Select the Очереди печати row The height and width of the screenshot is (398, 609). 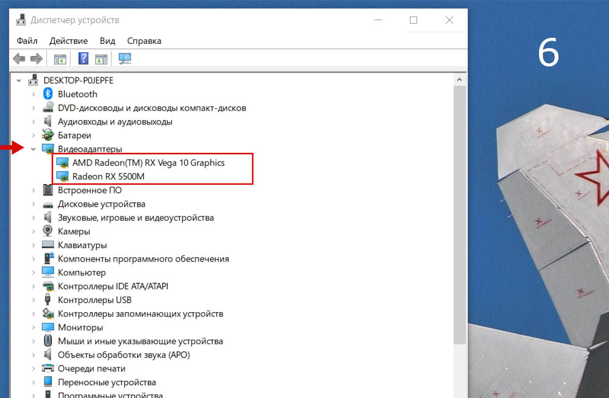click(x=92, y=369)
